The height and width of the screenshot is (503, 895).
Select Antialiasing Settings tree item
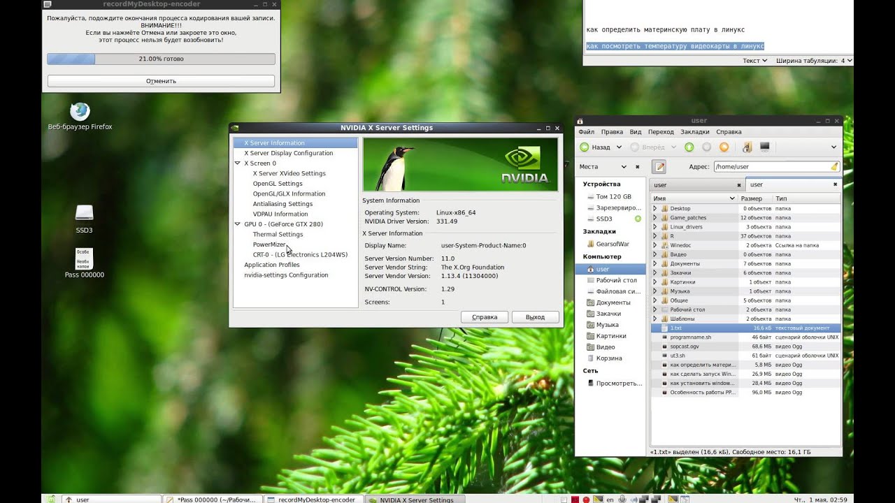click(282, 204)
